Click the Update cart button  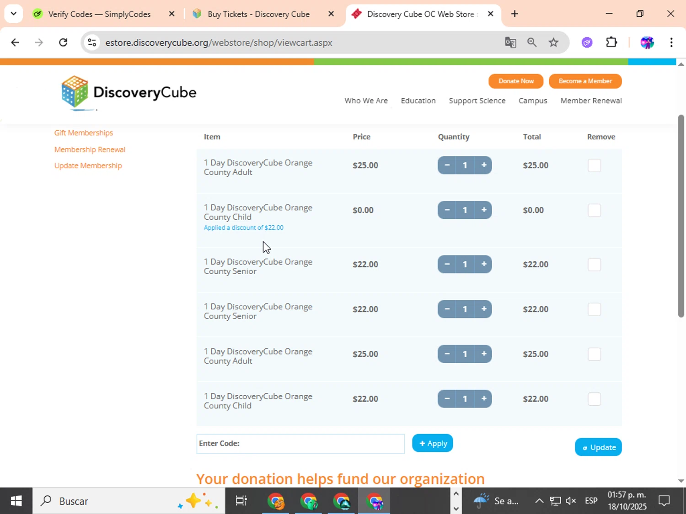[x=598, y=447]
